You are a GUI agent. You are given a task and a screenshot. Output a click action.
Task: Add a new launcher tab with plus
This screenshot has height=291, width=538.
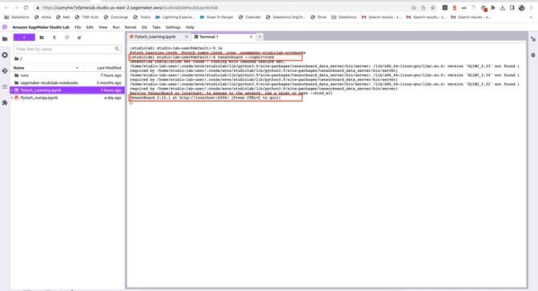coord(259,37)
